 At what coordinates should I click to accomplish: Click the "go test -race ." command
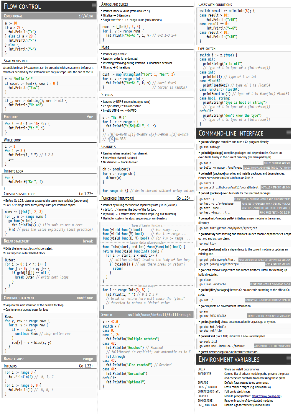tap(210, 208)
